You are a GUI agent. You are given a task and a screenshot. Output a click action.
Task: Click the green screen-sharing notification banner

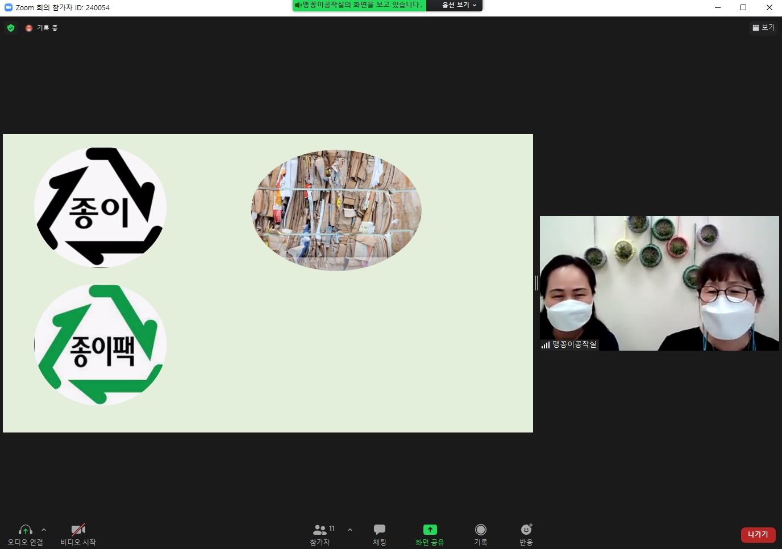point(359,5)
